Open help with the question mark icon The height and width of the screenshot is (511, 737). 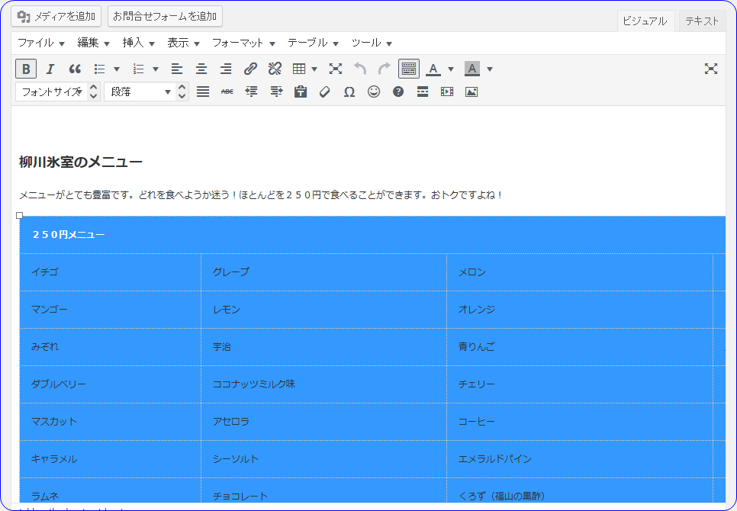click(x=398, y=92)
